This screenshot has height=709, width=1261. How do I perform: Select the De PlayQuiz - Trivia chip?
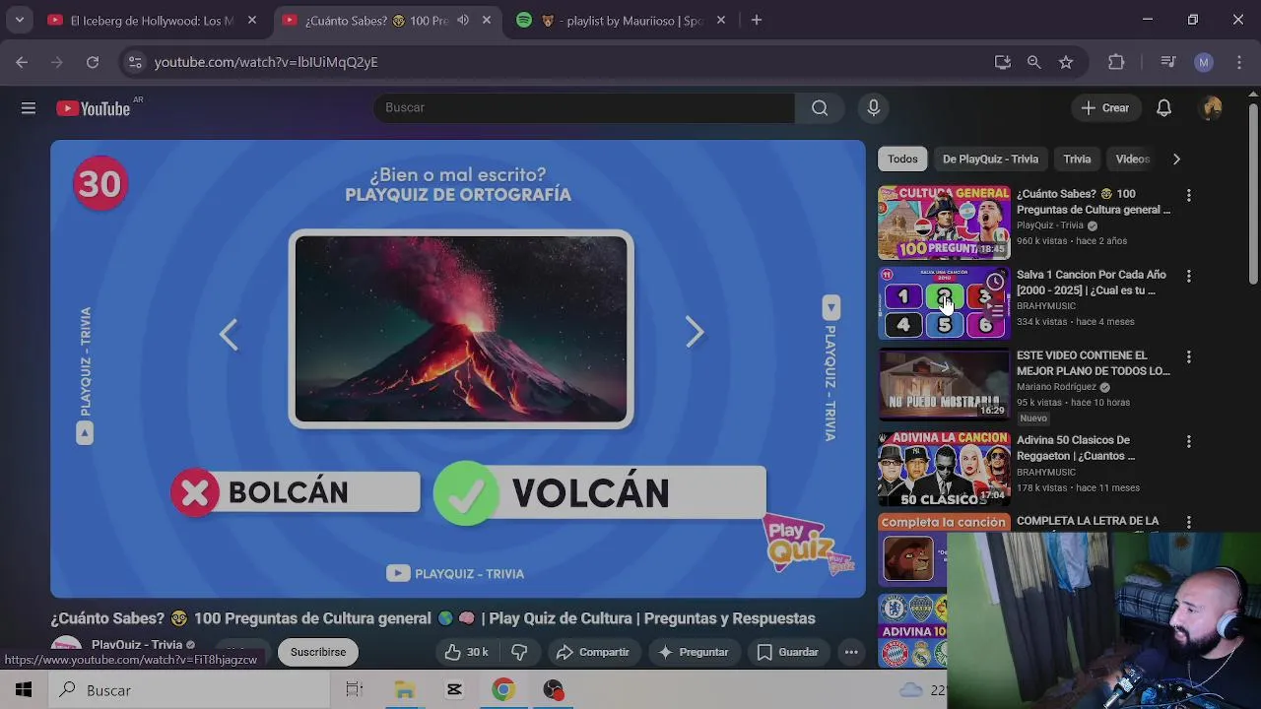pos(990,159)
